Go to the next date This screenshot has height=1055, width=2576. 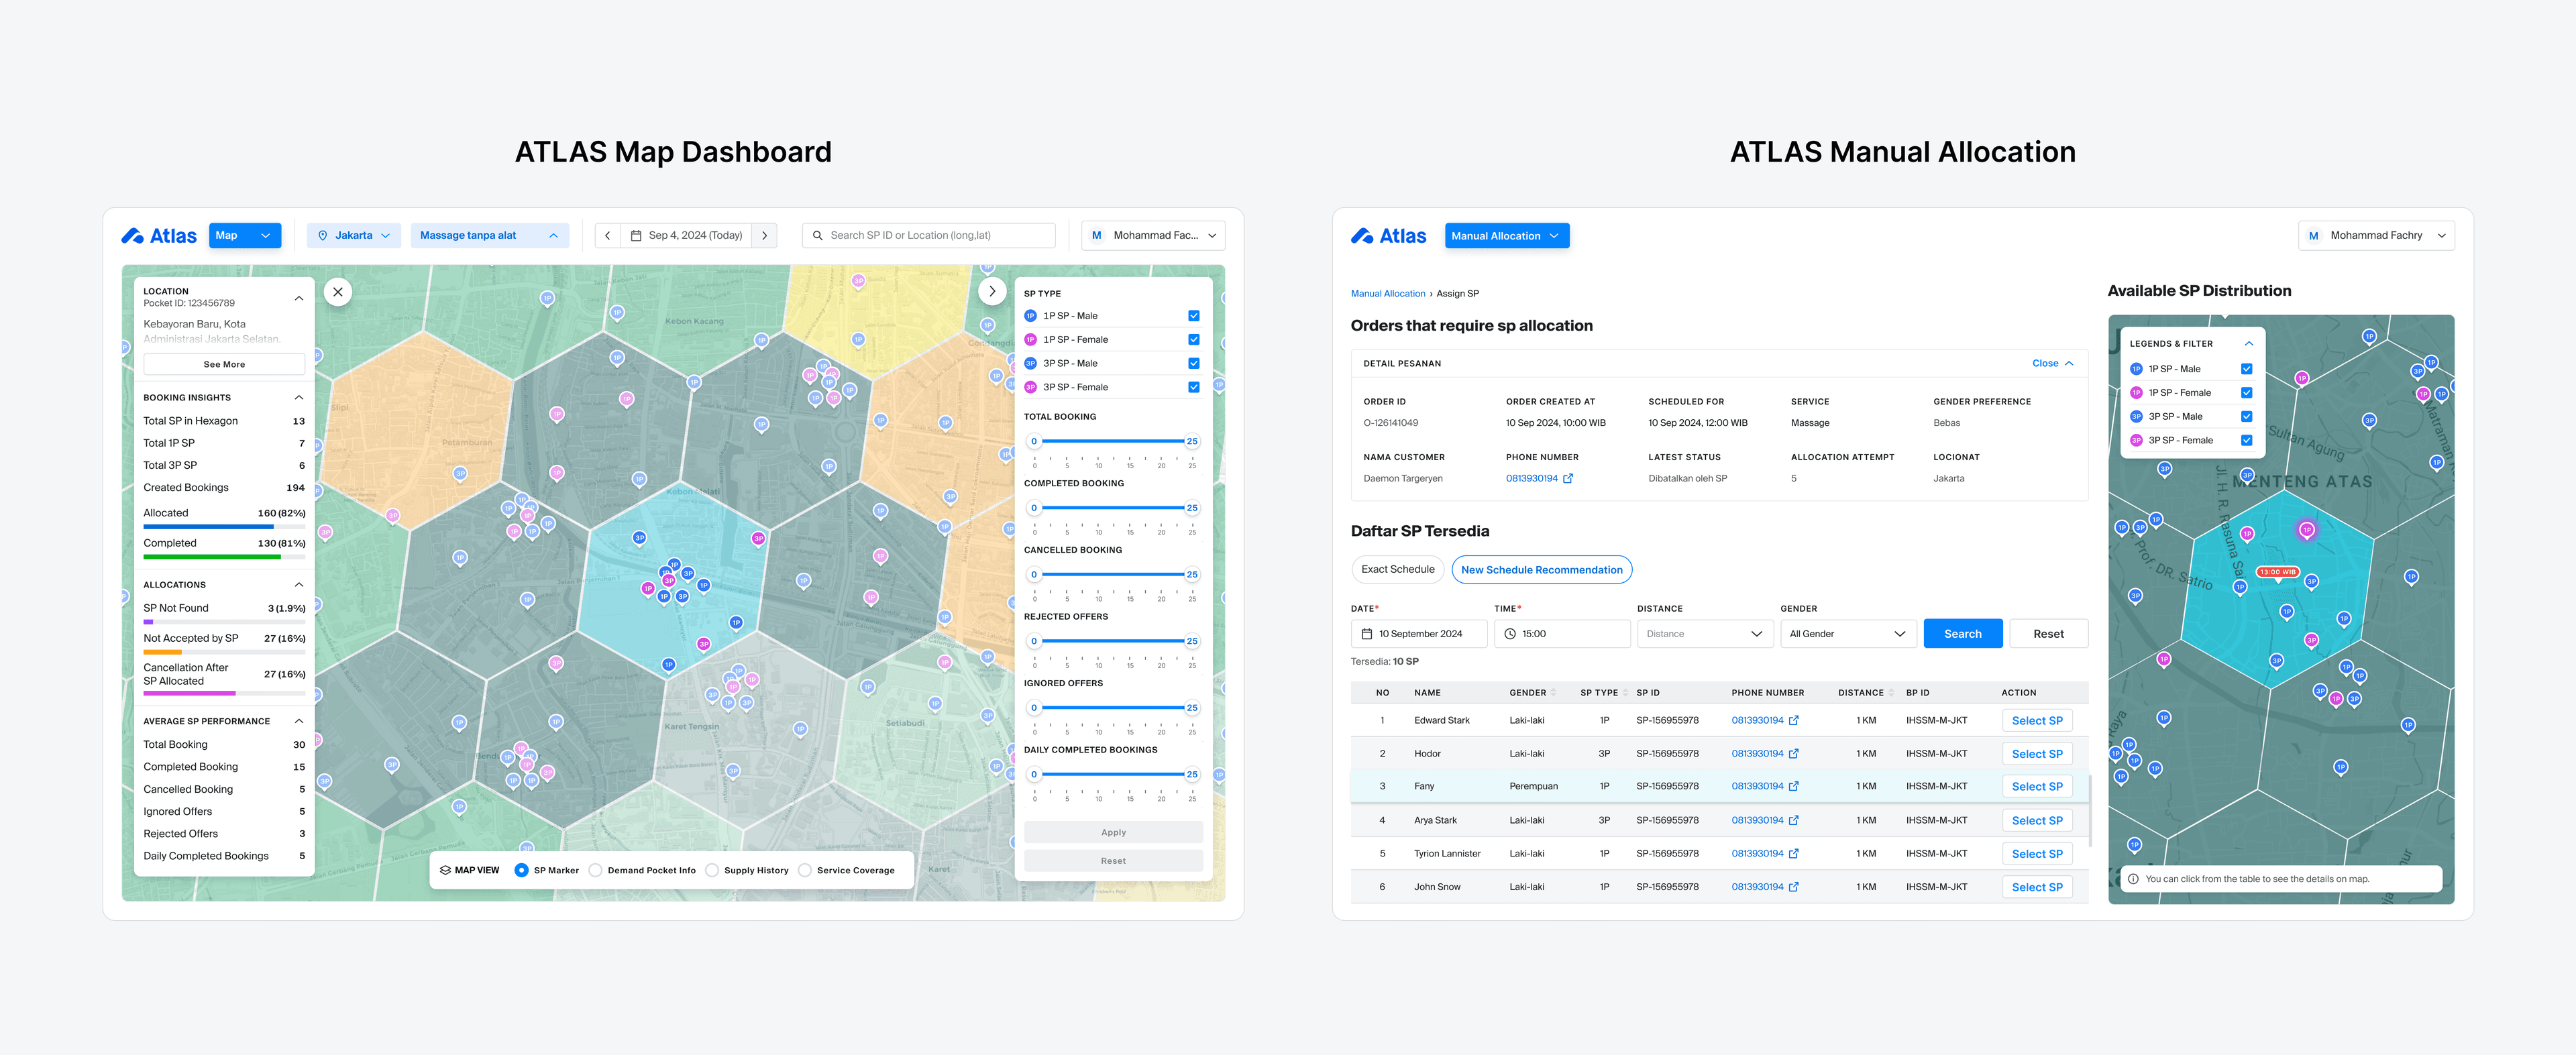click(x=764, y=236)
